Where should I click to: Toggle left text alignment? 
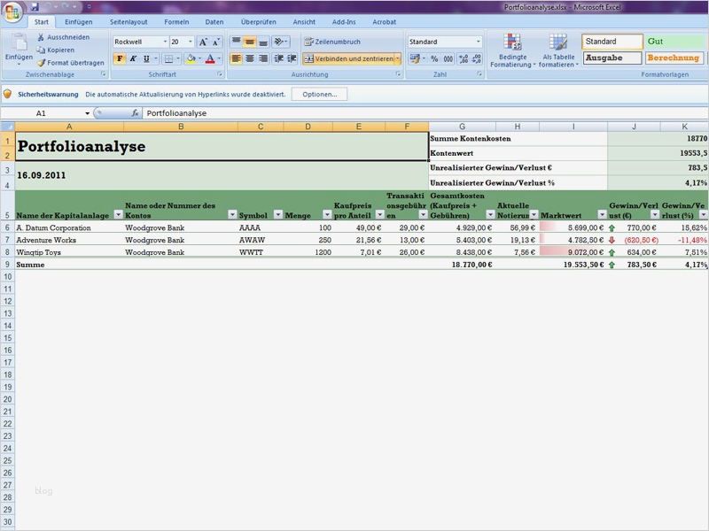pos(236,58)
